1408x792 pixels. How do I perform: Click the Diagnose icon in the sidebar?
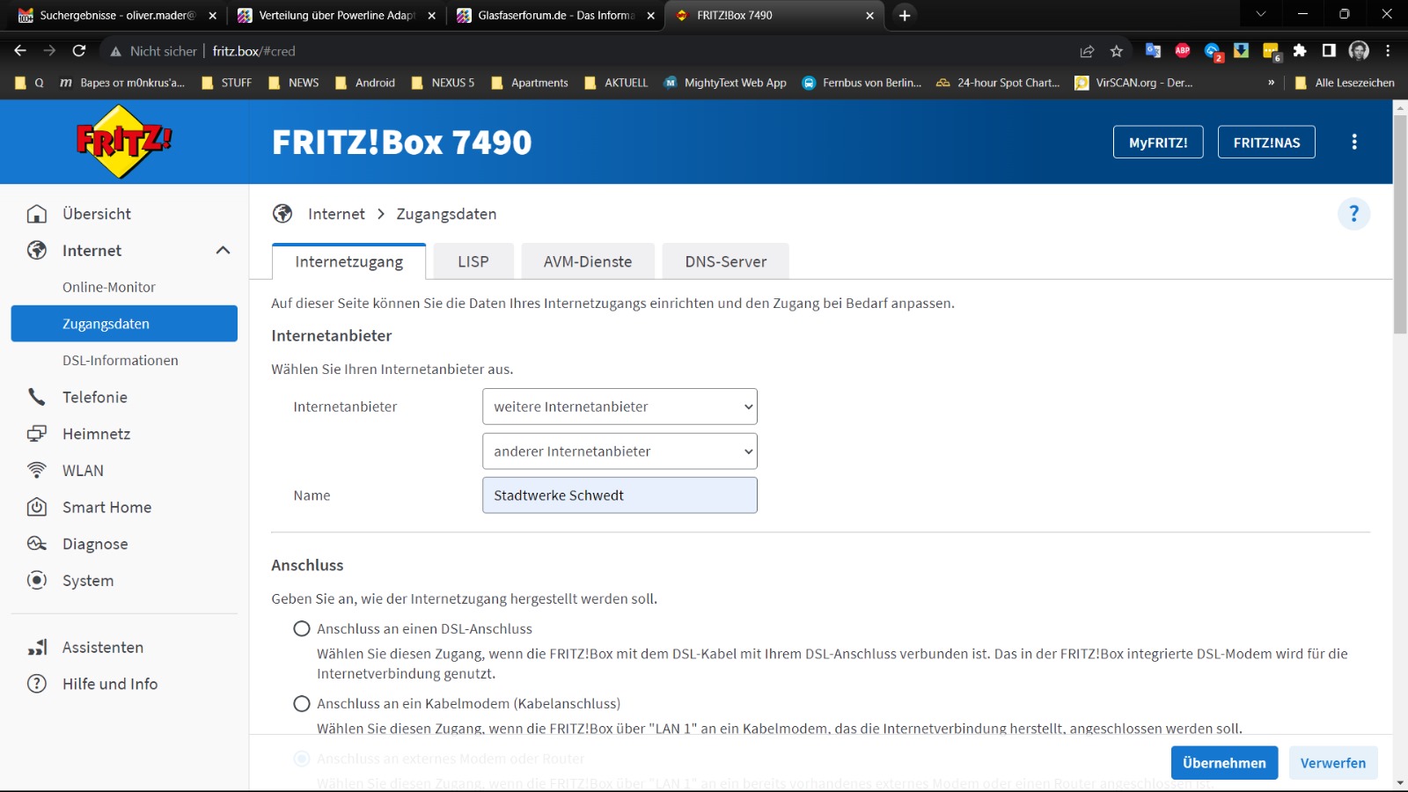(x=37, y=544)
